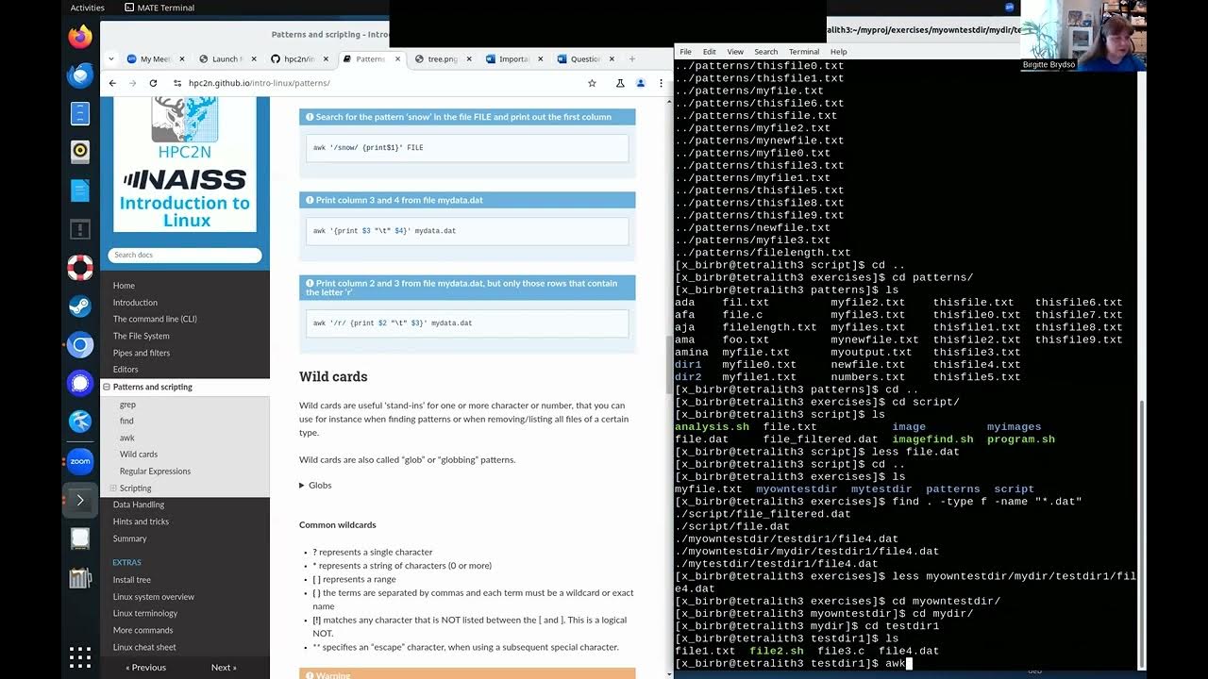Open the Data Handling page

coord(139,505)
